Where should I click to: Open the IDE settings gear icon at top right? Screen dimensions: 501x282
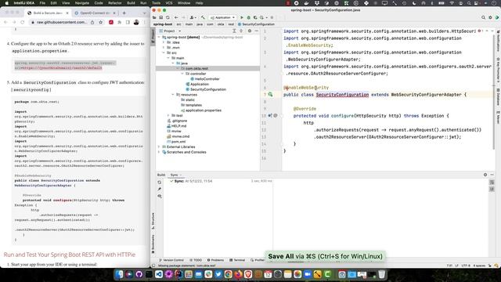click(x=490, y=17)
